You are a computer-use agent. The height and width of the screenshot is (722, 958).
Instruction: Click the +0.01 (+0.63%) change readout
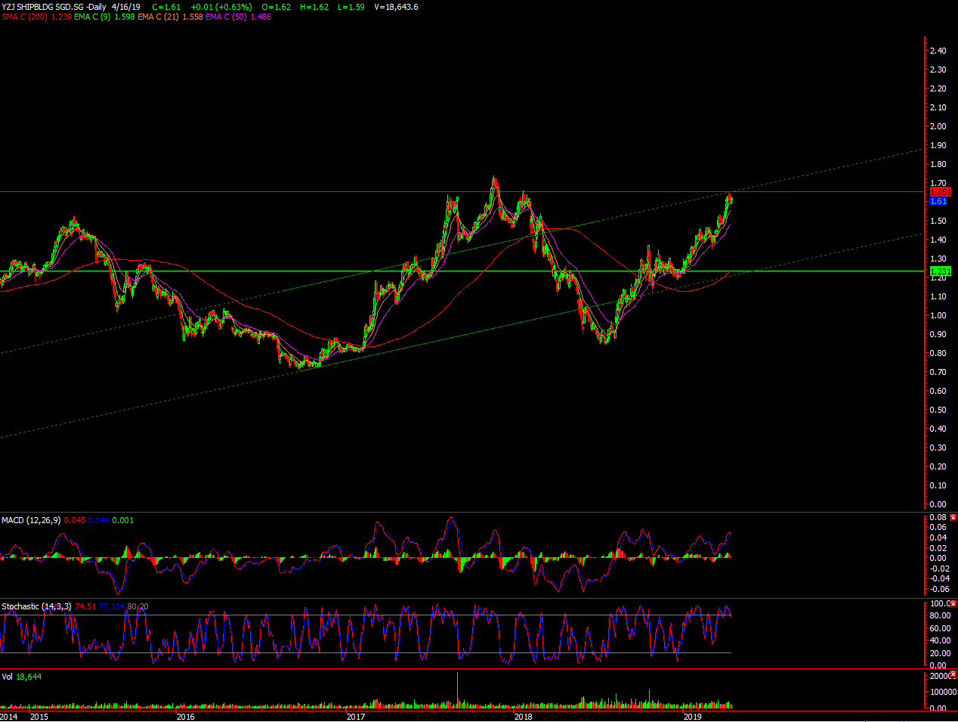coord(221,7)
